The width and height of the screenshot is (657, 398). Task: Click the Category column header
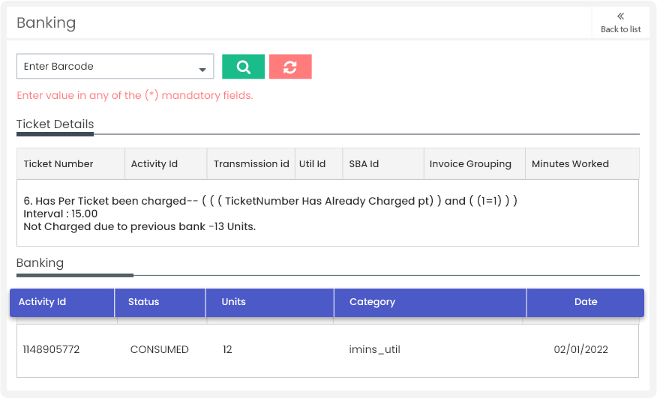[x=430, y=302]
